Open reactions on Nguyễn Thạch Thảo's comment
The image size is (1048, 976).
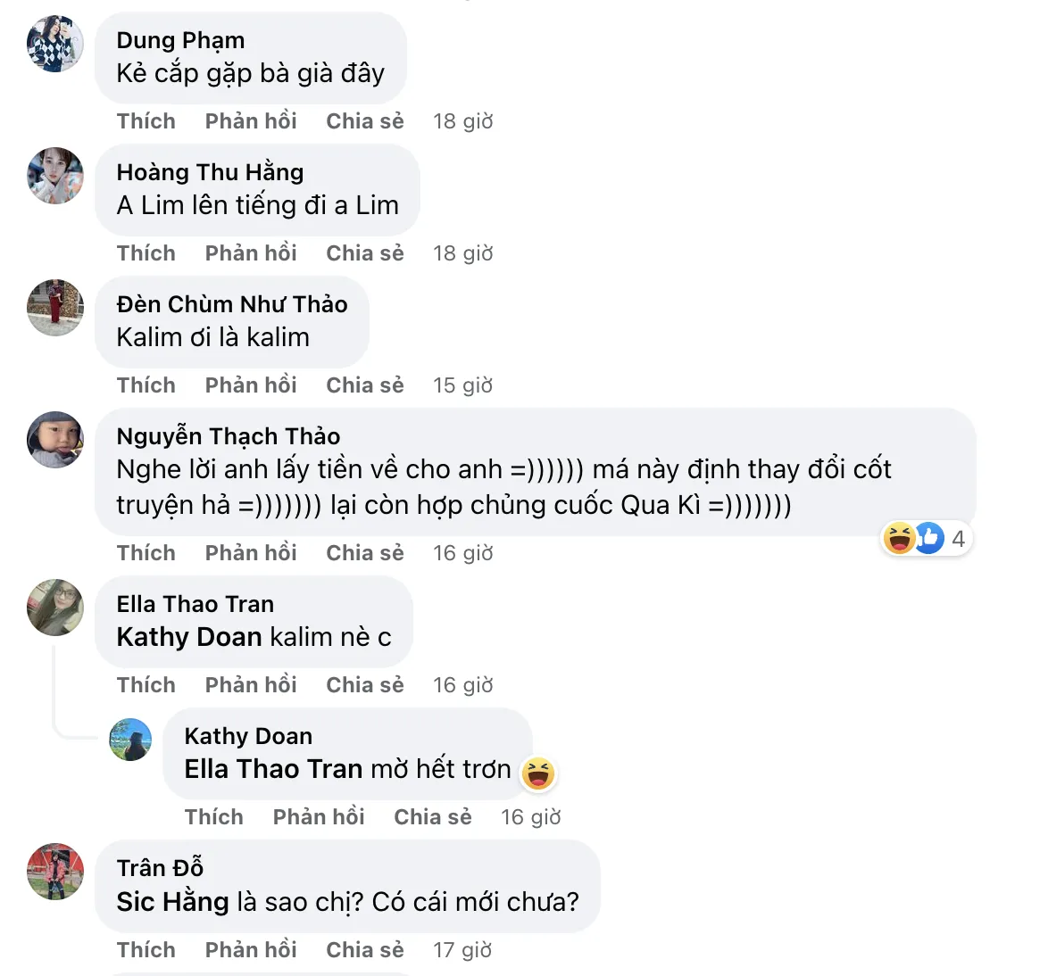tap(926, 538)
